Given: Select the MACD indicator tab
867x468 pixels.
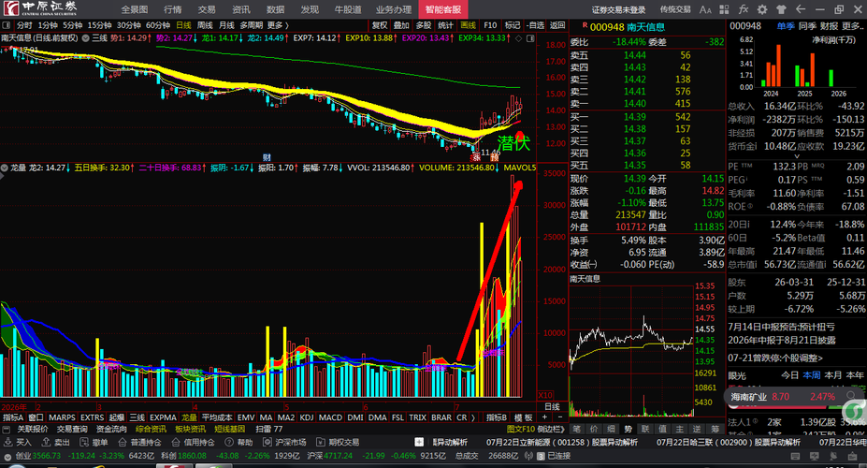Looking at the screenshot, I should click(x=330, y=417).
